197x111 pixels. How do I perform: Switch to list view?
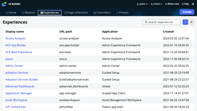(185, 22)
